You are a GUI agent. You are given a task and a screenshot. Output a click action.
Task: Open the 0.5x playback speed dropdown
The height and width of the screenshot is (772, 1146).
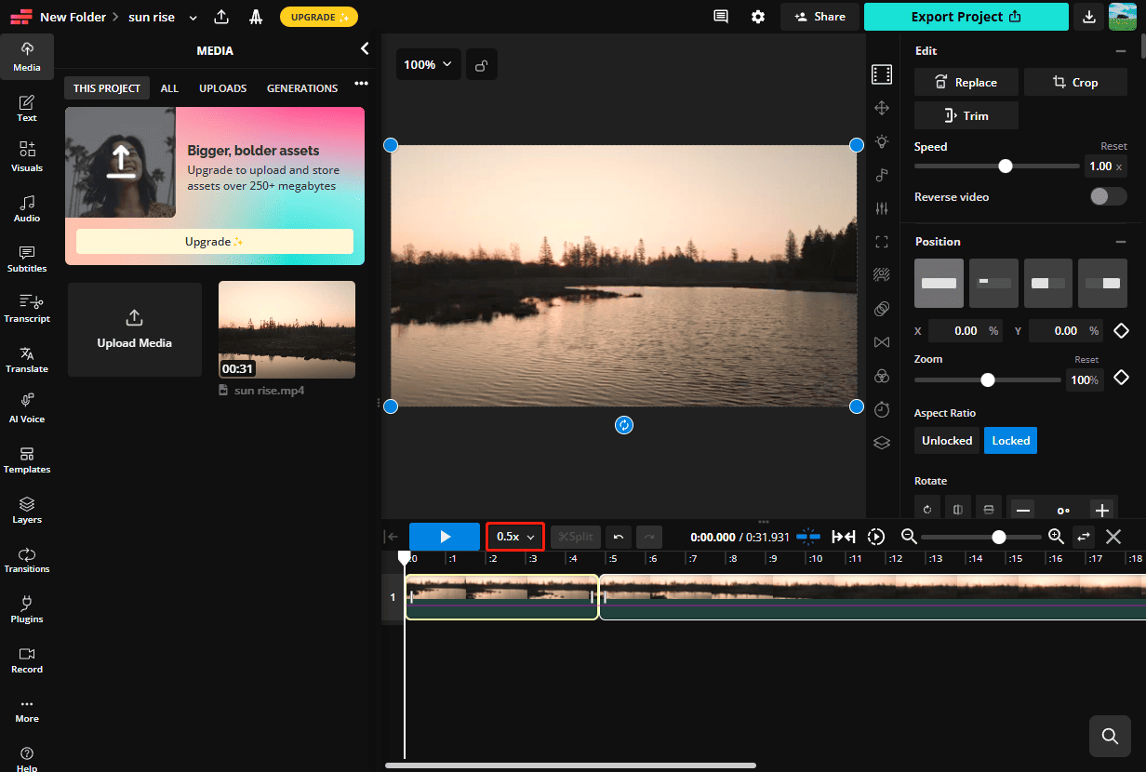(514, 537)
